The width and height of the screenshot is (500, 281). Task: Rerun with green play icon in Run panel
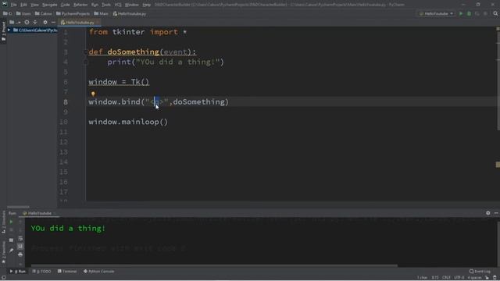click(11, 222)
